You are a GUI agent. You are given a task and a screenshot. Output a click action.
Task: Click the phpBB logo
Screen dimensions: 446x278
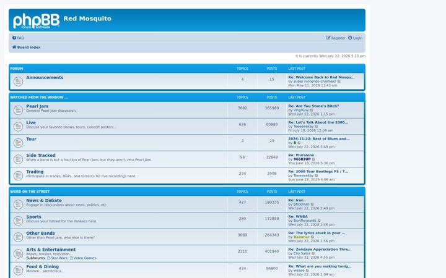coord(36,21)
